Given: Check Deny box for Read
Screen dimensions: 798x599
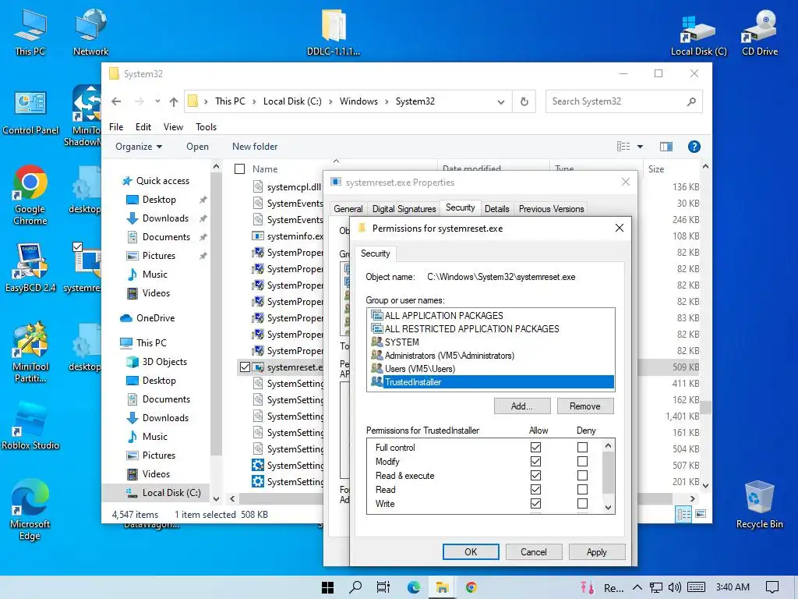Looking at the screenshot, I should (582, 490).
